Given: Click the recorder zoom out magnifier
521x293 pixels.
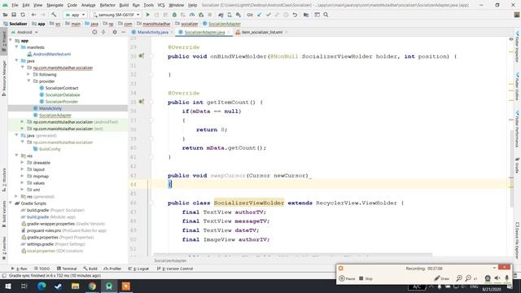Looking at the screenshot, I should click(x=468, y=278).
